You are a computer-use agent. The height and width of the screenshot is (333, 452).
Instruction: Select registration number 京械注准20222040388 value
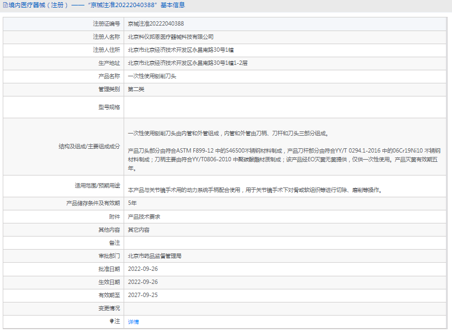[x=156, y=23]
